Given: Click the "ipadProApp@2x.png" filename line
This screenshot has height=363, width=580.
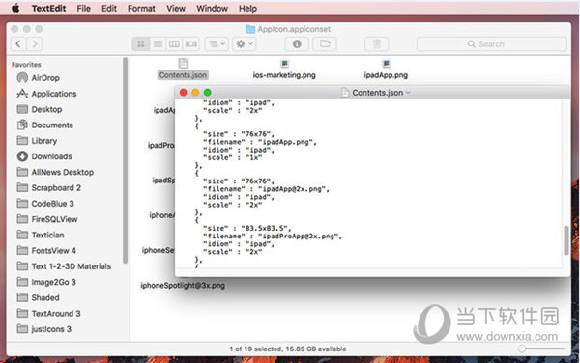Looking at the screenshot, I should click(x=272, y=236).
